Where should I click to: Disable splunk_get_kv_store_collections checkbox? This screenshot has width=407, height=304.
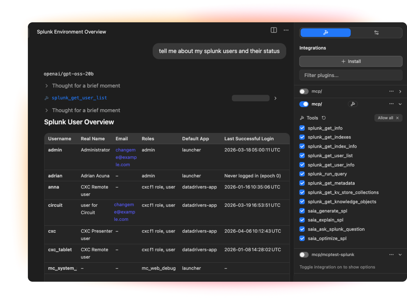click(x=302, y=192)
